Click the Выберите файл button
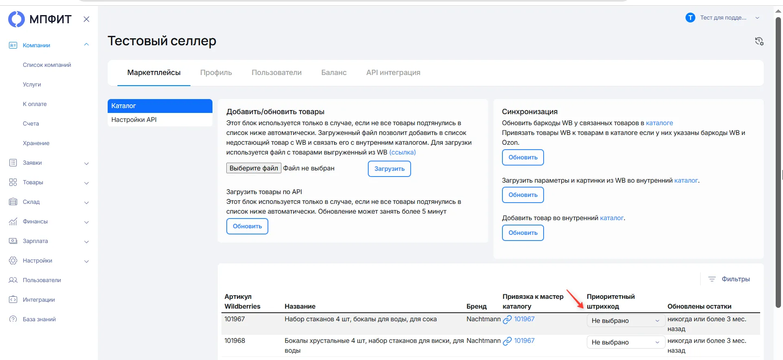The image size is (783, 360). point(254,168)
